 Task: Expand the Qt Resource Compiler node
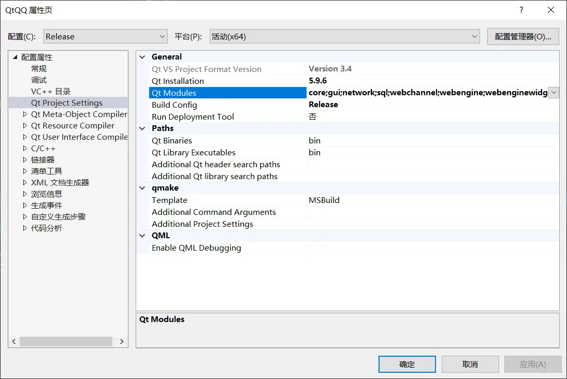24,125
